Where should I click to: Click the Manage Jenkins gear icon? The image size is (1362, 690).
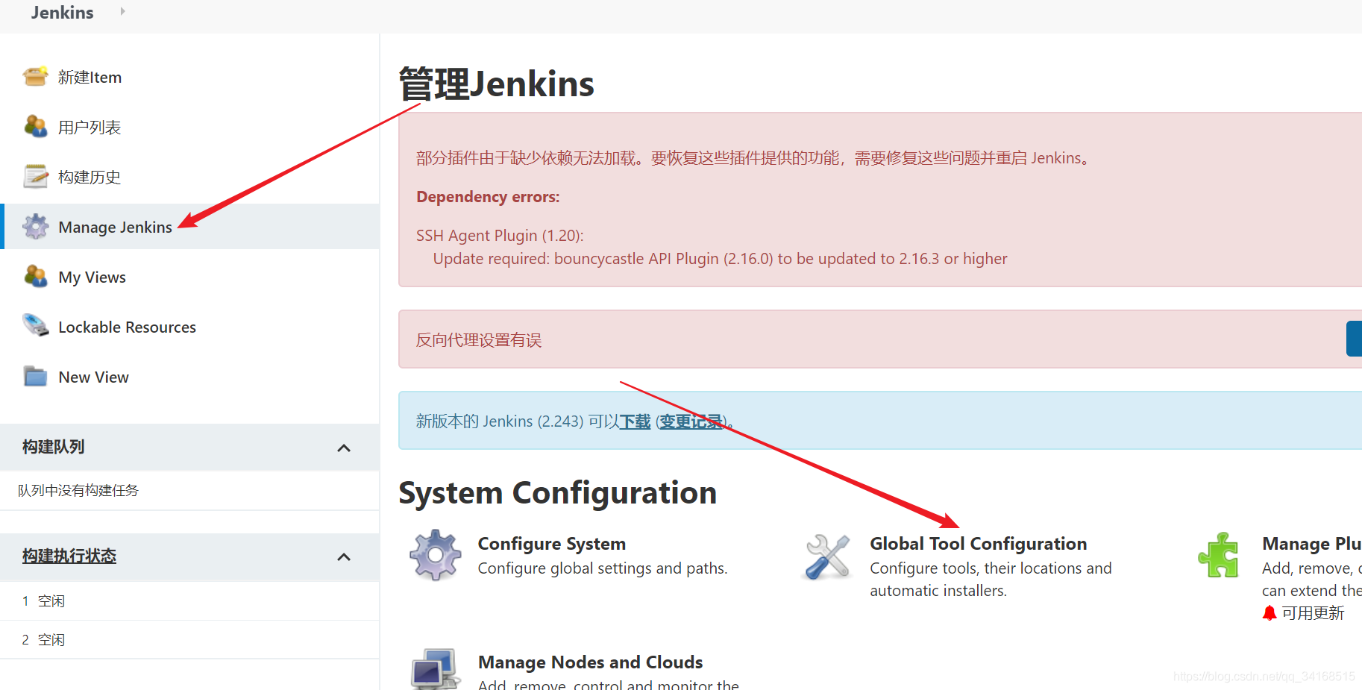click(35, 227)
